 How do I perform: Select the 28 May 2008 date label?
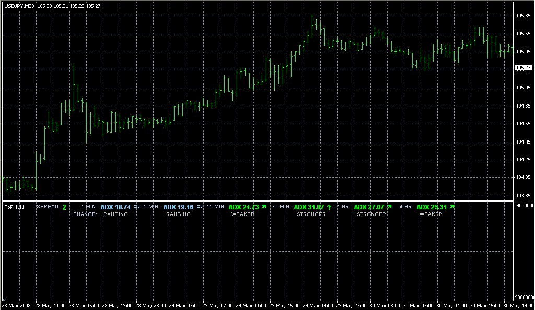(16, 305)
